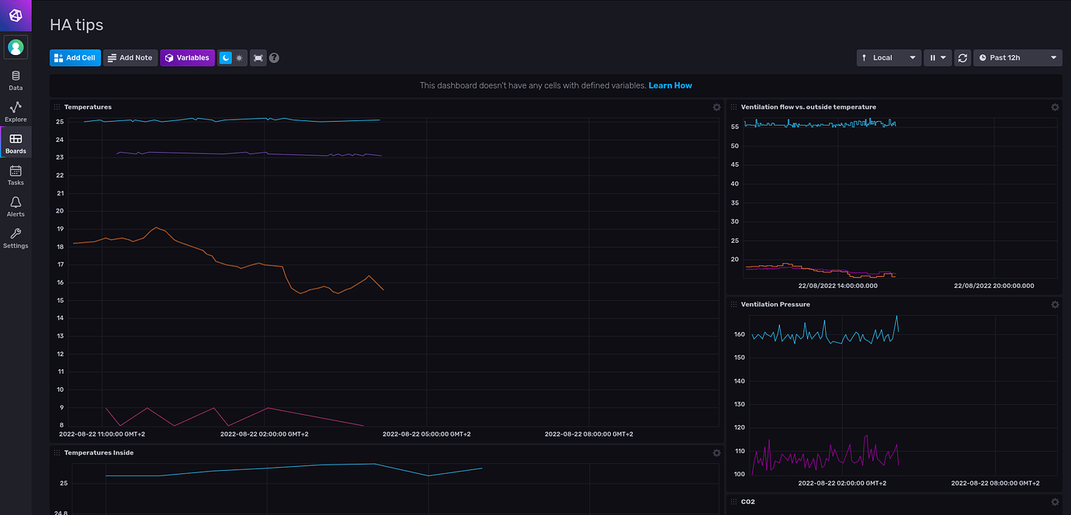Open the Data page from the sidebar

(16, 81)
